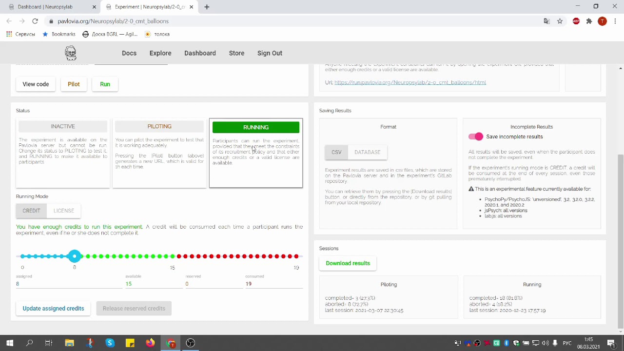Open the Chrome profile avatar
The height and width of the screenshot is (351, 624).
tap(602, 21)
